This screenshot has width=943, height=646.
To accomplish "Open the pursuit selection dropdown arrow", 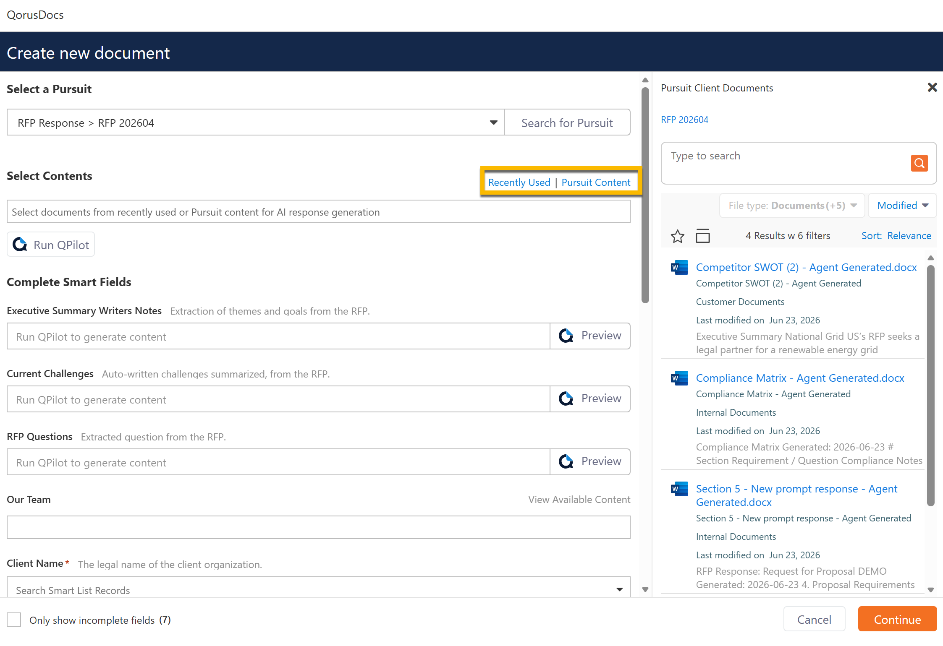I will [493, 122].
